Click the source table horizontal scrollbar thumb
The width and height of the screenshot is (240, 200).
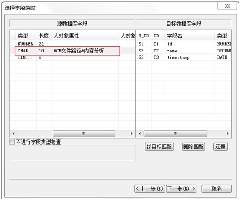tap(84, 134)
